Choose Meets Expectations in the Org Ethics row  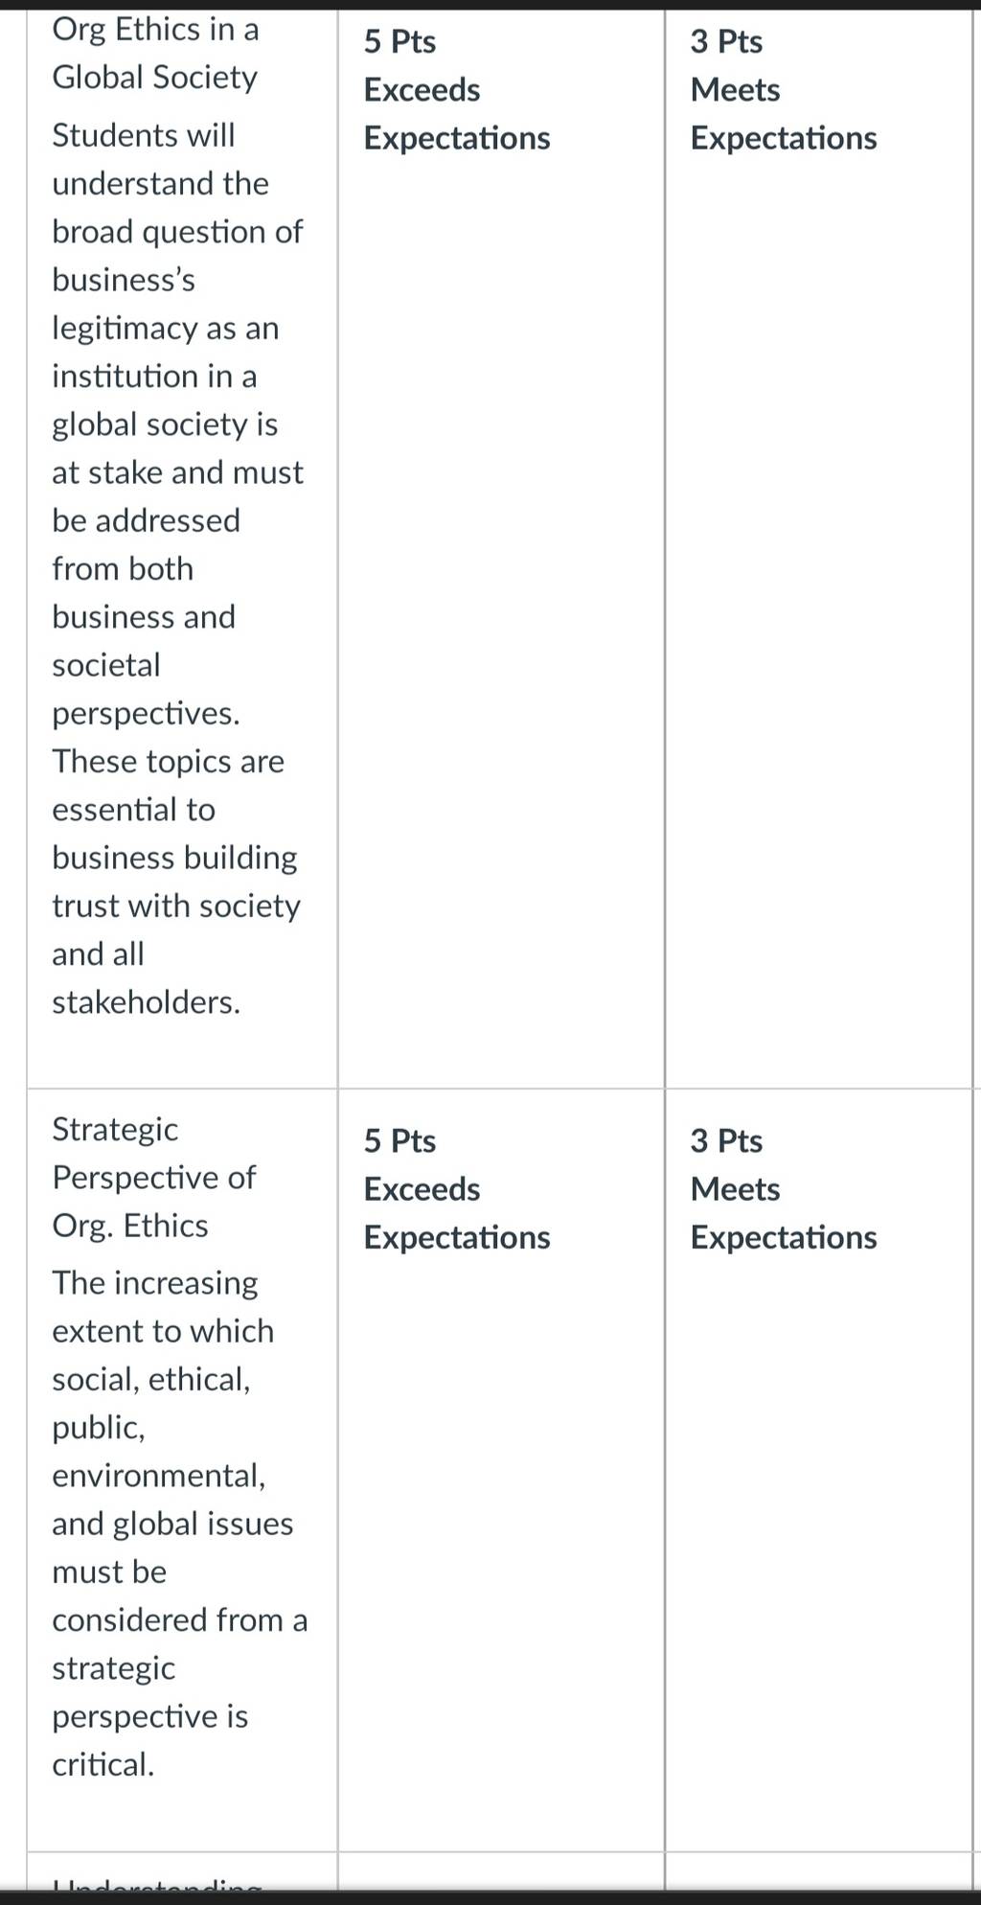coord(784,114)
